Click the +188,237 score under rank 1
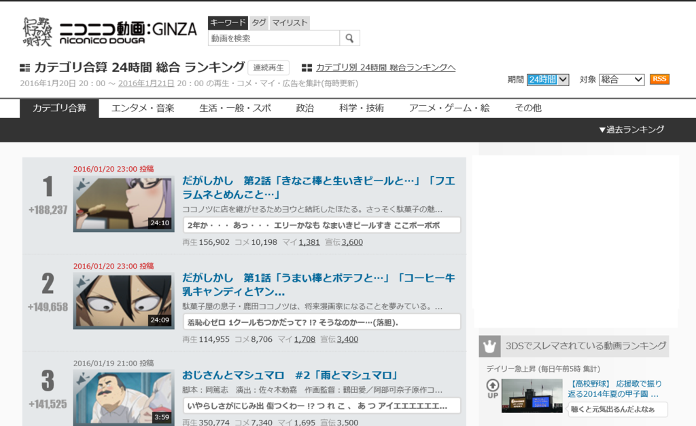Image resolution: width=696 pixels, height=426 pixels. coord(48,210)
